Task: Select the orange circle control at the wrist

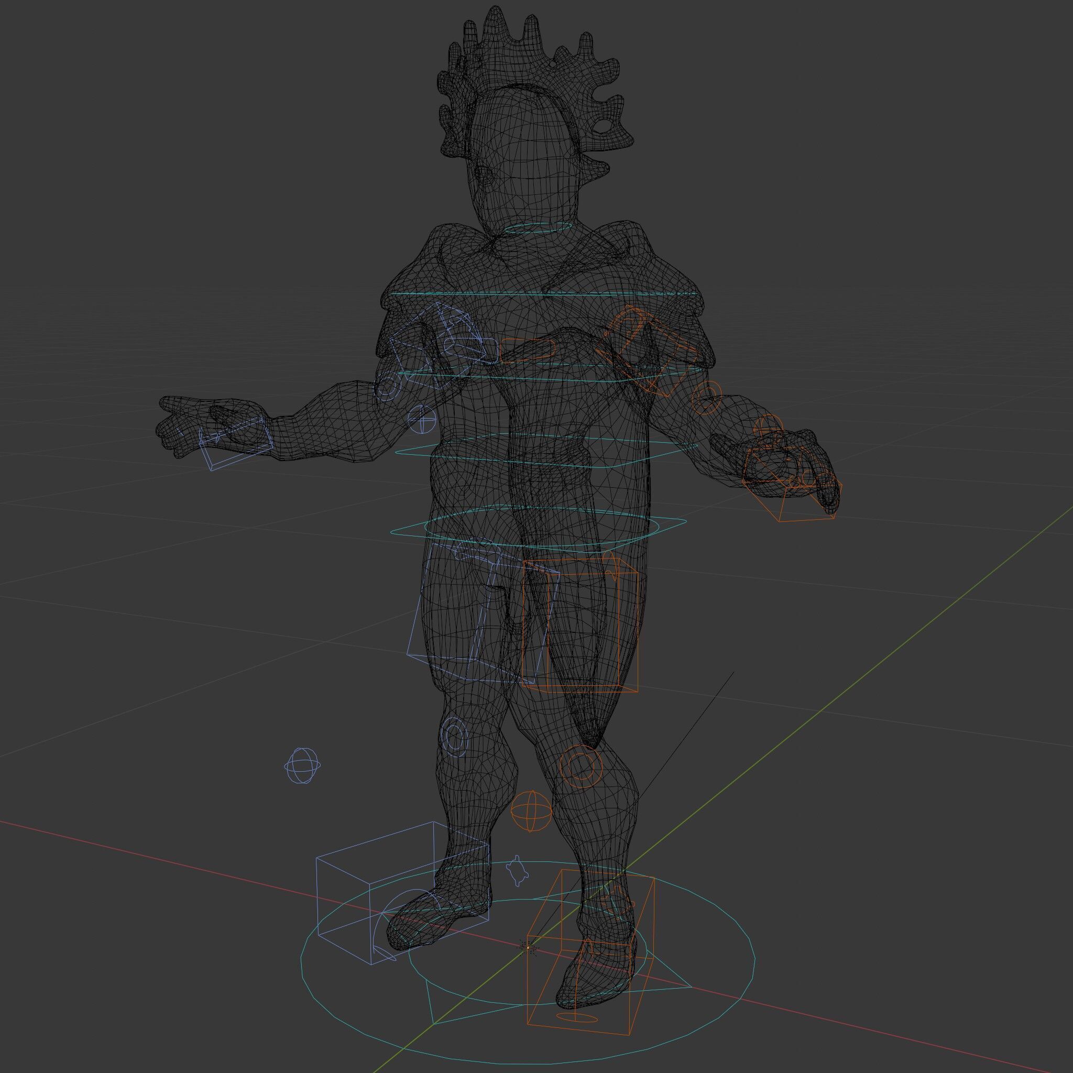Action: pyautogui.click(x=769, y=429)
